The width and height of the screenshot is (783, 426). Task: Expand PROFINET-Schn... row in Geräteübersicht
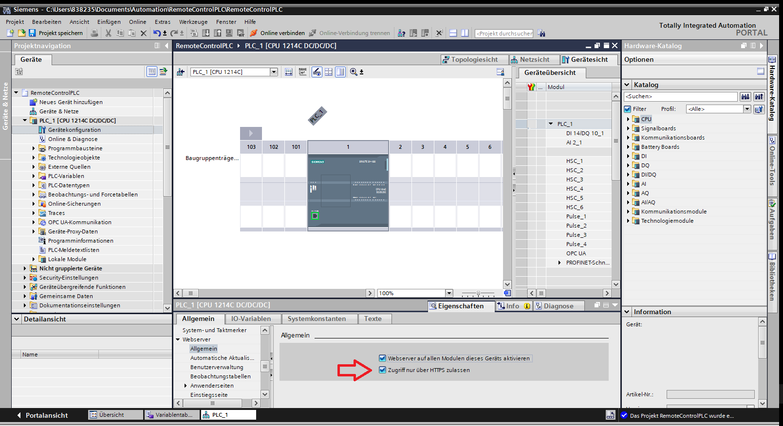pyautogui.click(x=559, y=263)
